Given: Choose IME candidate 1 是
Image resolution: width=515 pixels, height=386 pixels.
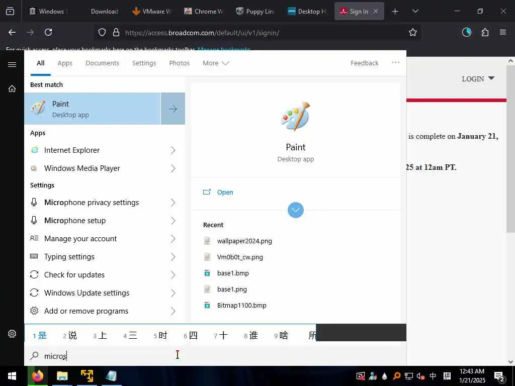Looking at the screenshot, I should pyautogui.click(x=40, y=335).
